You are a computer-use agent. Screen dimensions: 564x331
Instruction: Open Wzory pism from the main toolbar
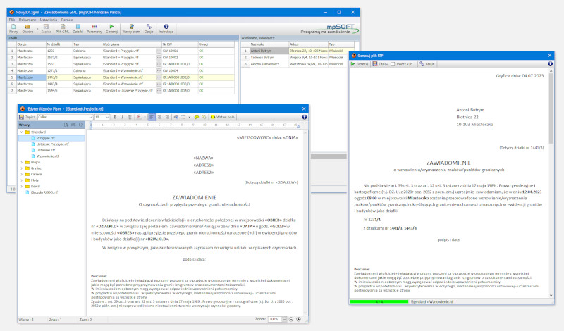click(131, 27)
